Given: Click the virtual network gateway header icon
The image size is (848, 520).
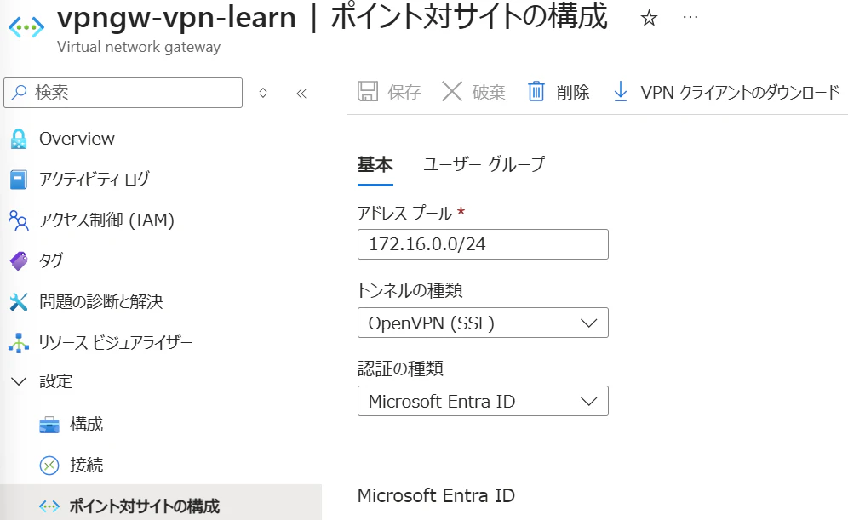Looking at the screenshot, I should coord(26,26).
